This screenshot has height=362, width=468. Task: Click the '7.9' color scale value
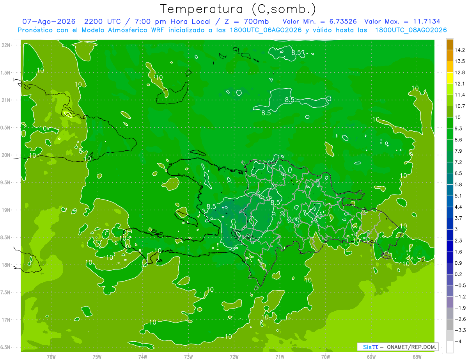tap(458, 151)
